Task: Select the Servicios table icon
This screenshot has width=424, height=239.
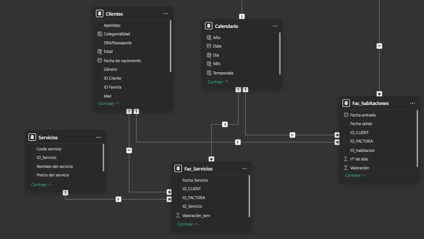Action: [x=32, y=137]
